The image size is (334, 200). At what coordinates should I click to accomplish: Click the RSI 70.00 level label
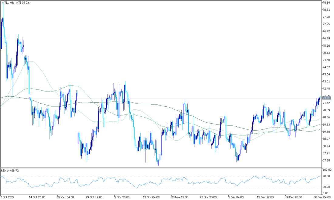pos(326,176)
